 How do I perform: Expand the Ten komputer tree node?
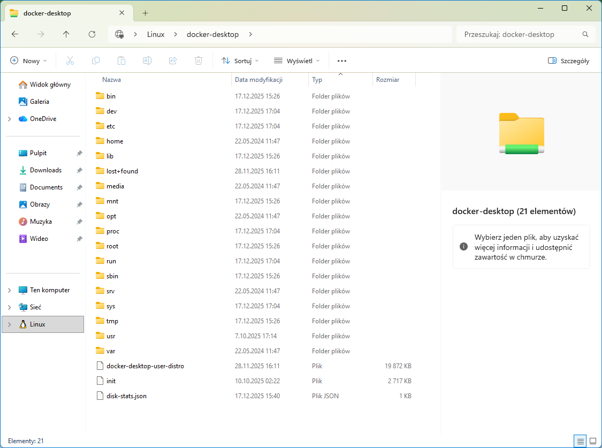10,290
